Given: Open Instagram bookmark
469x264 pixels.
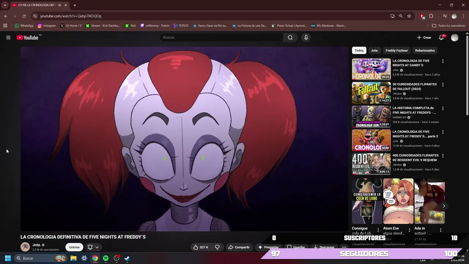Looking at the screenshot, I should [47, 26].
